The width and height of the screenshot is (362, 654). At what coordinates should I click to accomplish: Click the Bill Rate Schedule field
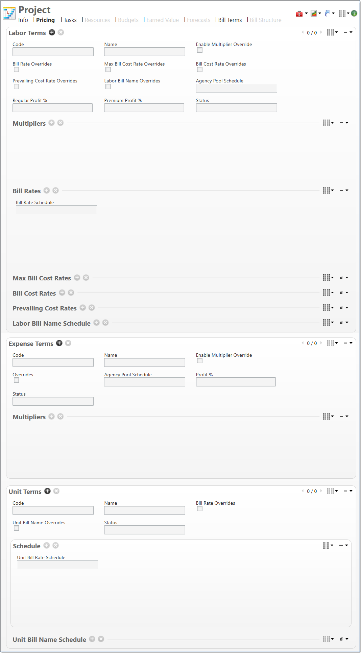(x=56, y=210)
